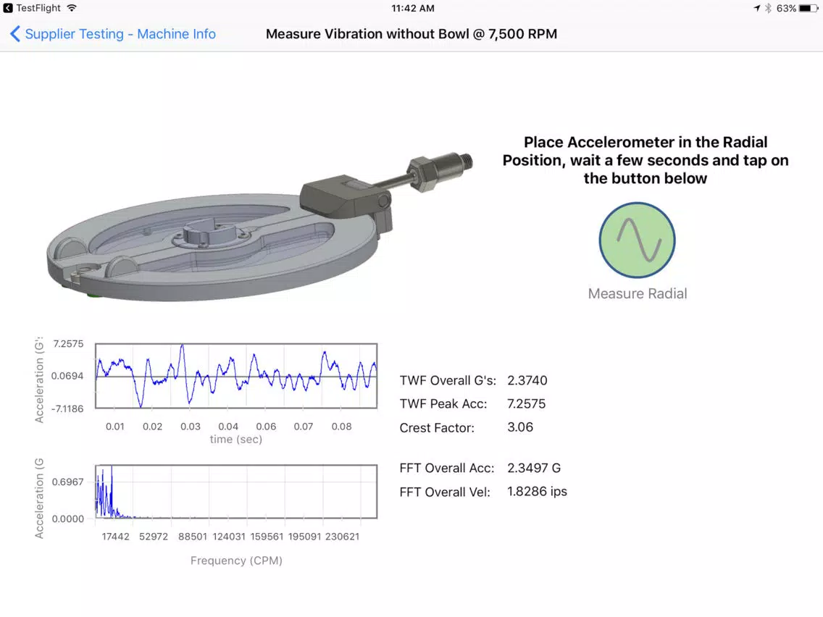Tap the time waveform acceleration chart

pos(236,376)
